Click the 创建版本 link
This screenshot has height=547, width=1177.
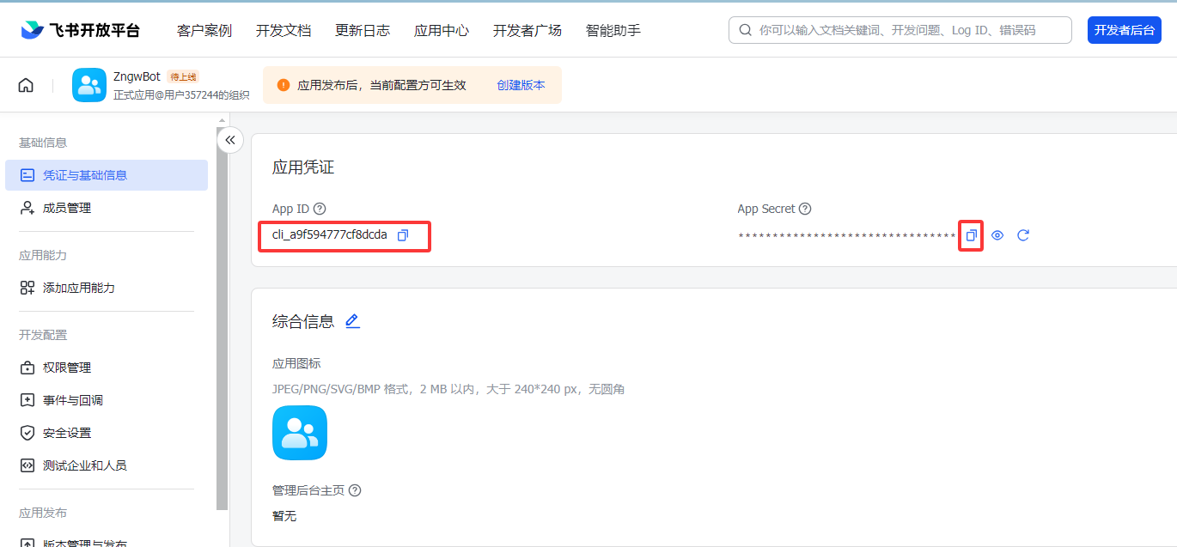point(521,85)
